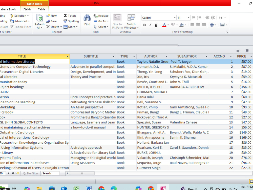The width and height of the screenshot is (253, 190).
Task: Align text left
Action: tap(192, 25)
